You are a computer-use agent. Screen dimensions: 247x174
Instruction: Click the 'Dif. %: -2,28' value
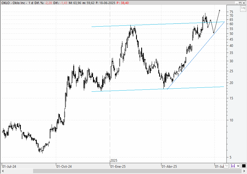click(x=43, y=3)
